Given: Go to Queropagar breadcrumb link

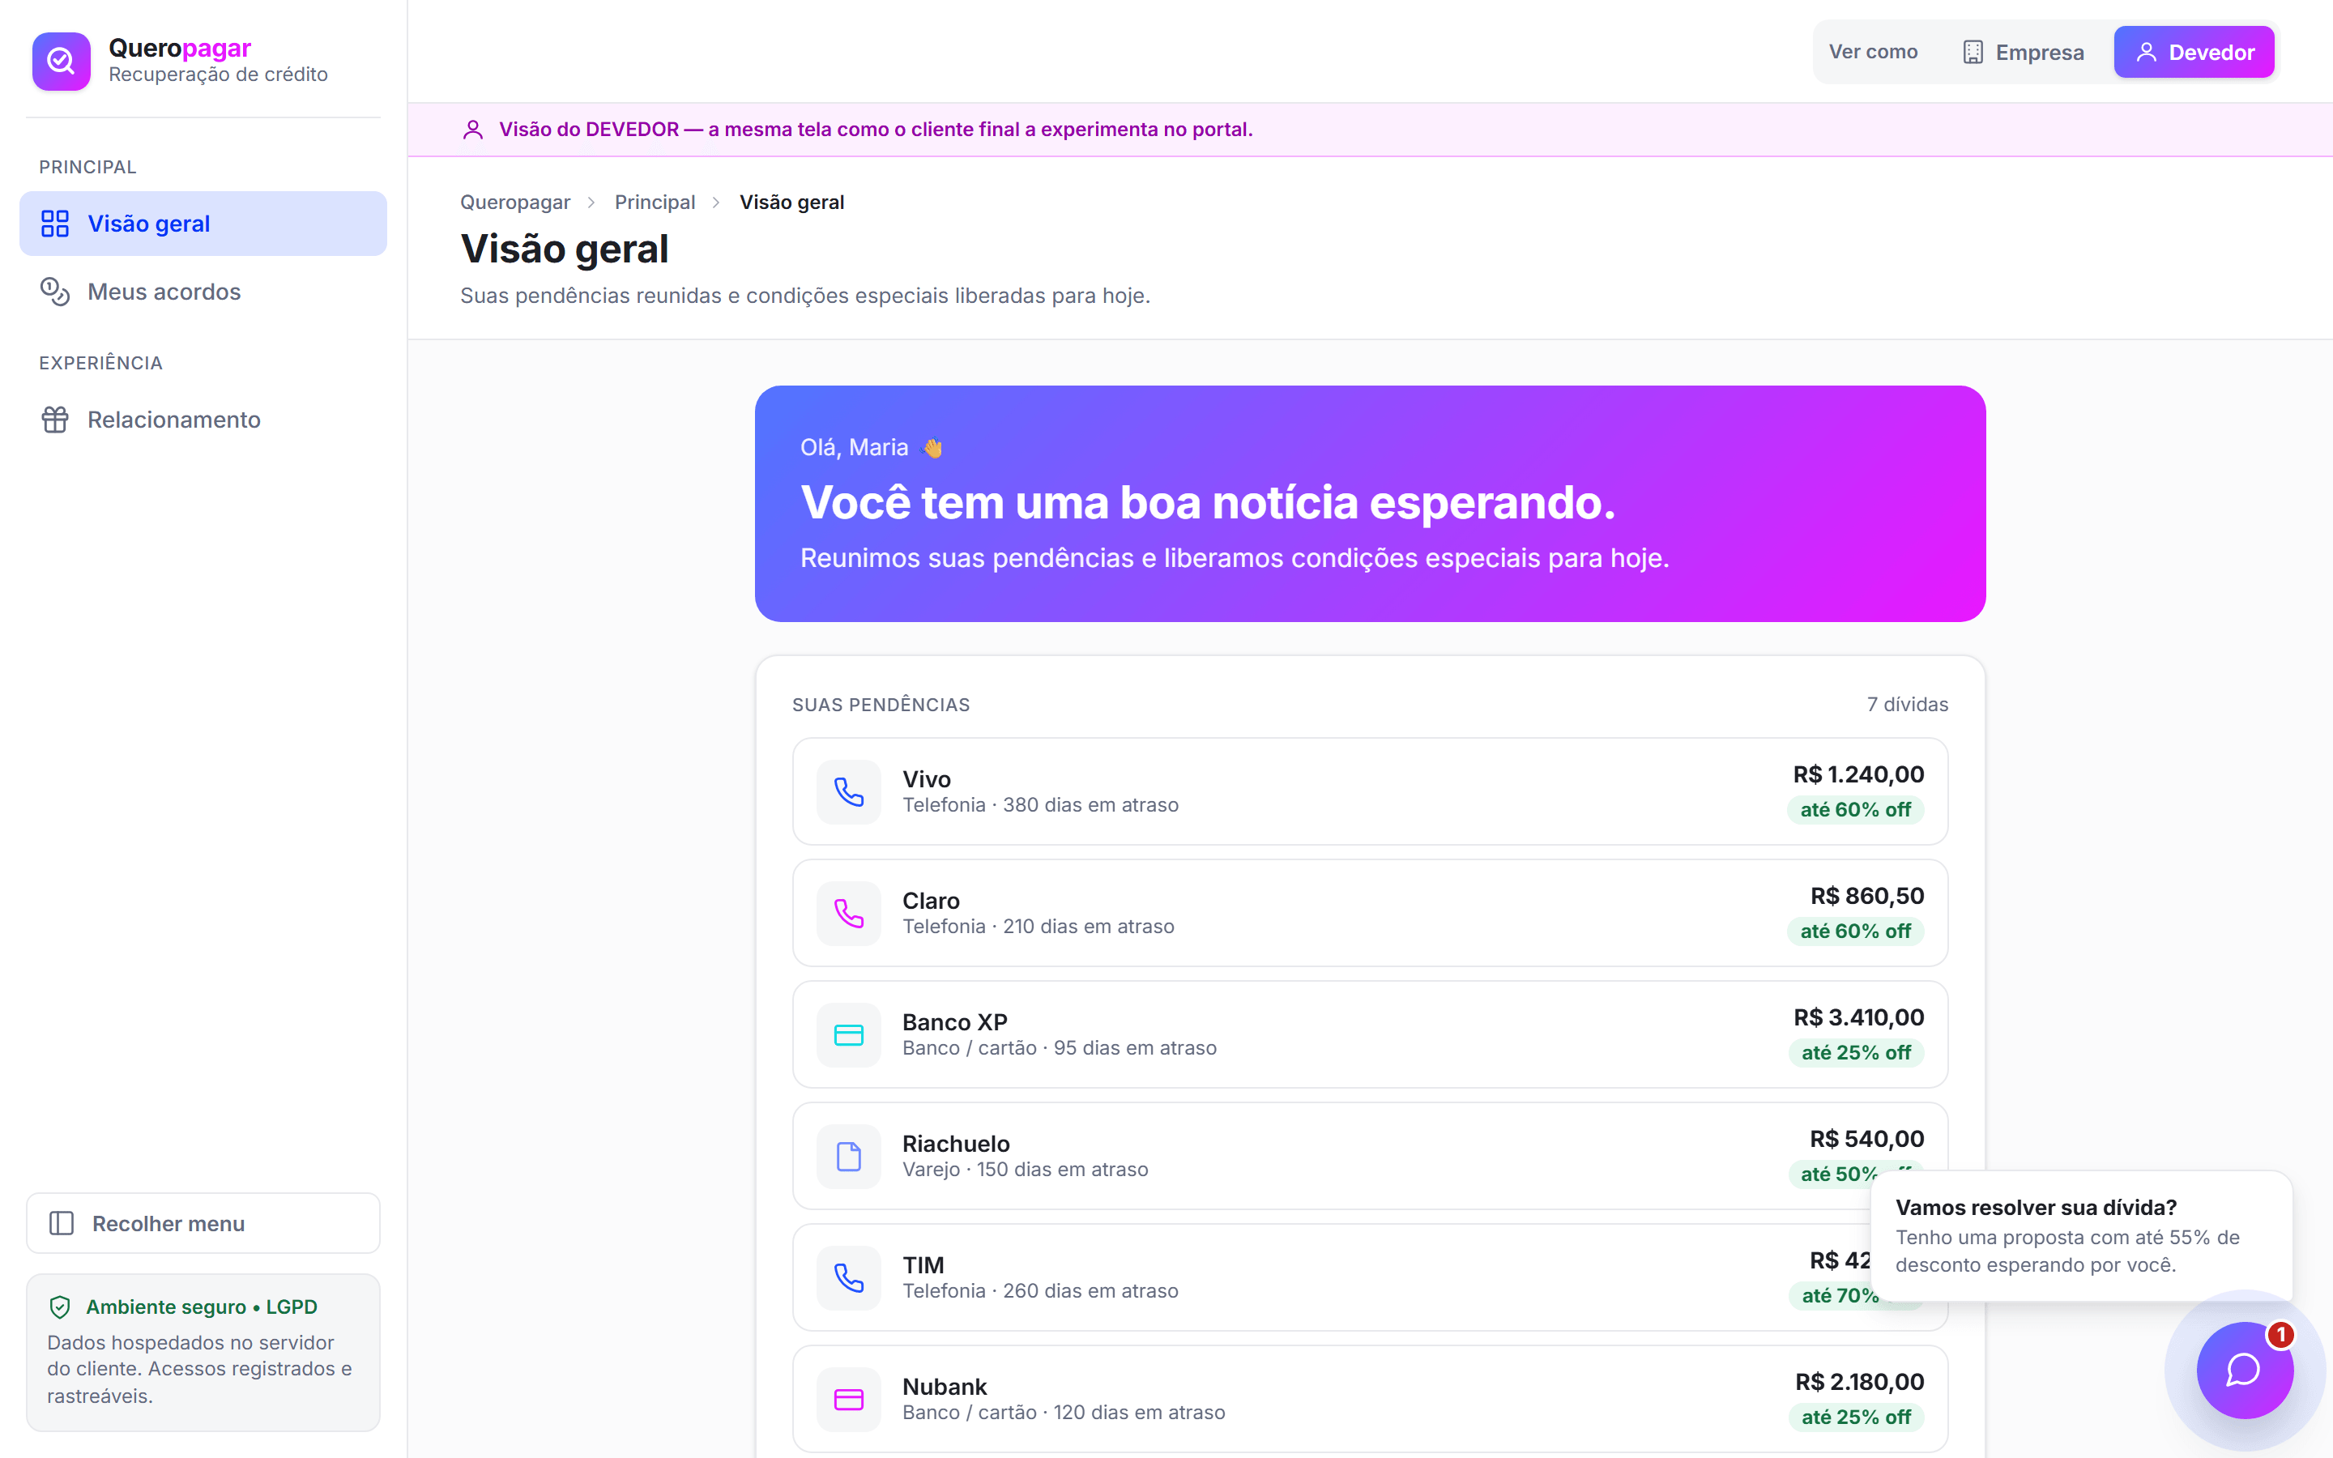Looking at the screenshot, I should 515,202.
